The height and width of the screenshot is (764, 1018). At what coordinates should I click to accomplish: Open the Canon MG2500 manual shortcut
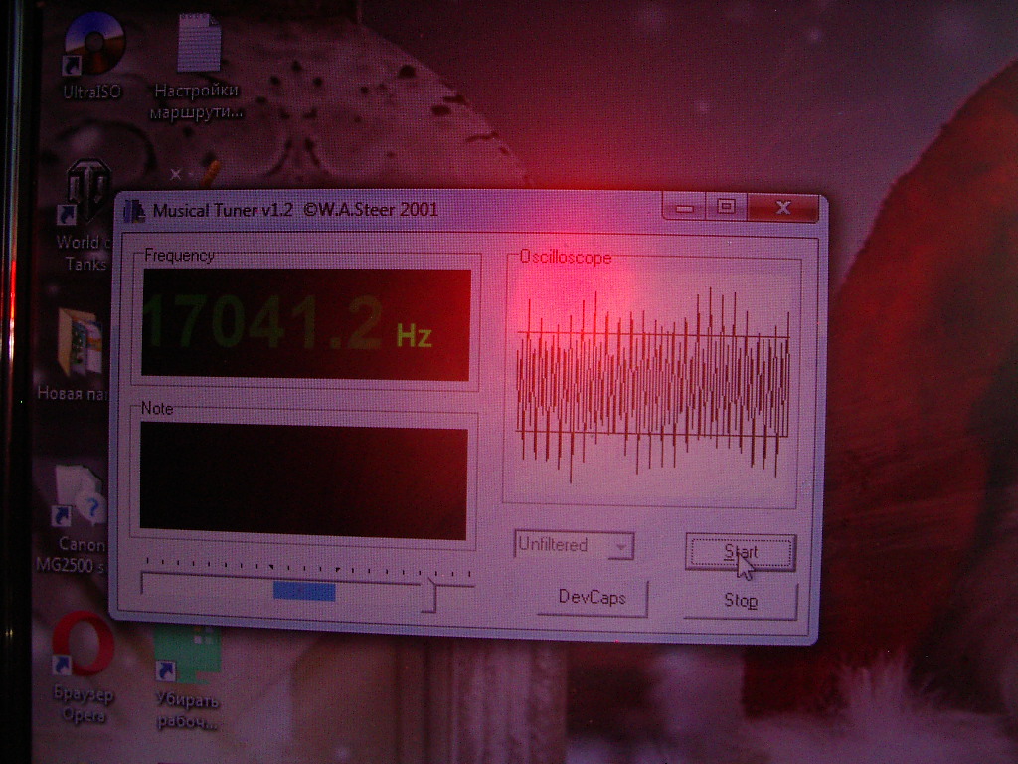81,497
